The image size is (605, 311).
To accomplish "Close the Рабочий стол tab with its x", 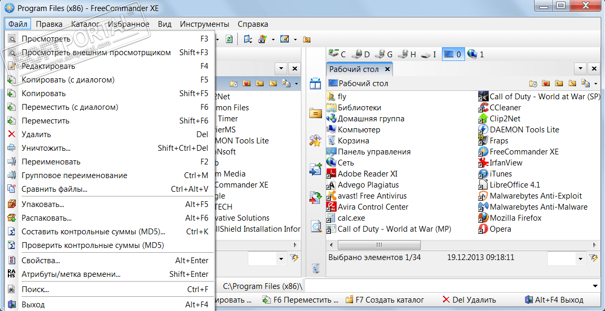I will click(x=387, y=69).
